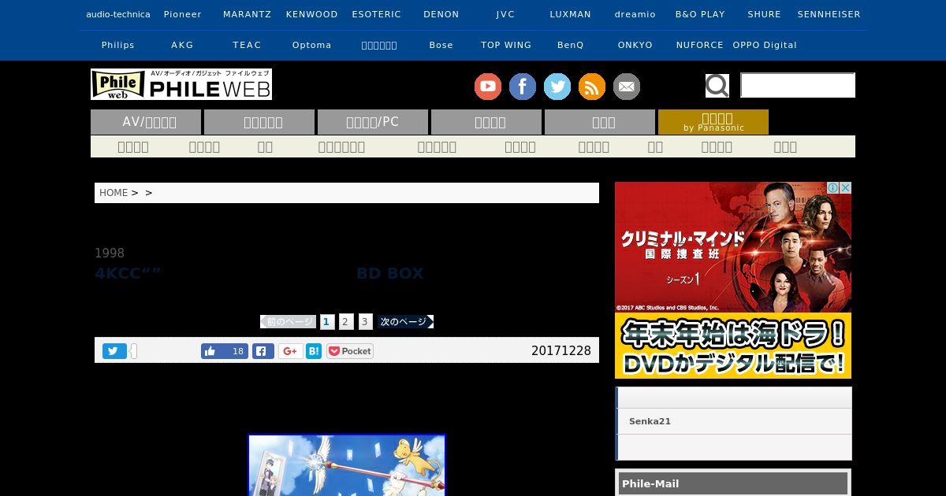Open the /PC category tab
This screenshot has width=946, height=496.
373,122
